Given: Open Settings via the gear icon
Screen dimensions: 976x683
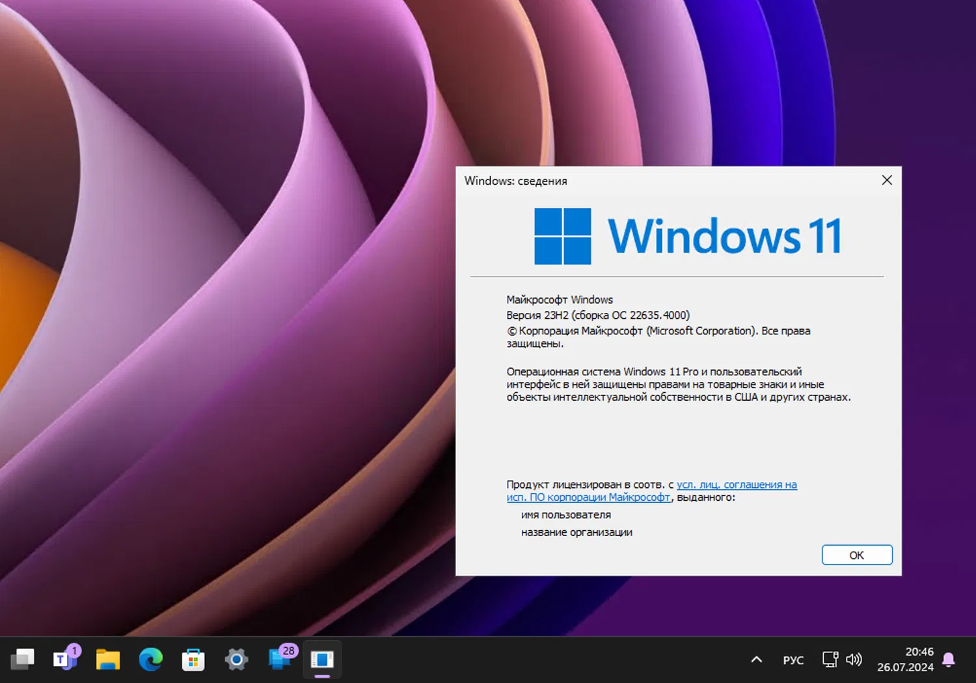Looking at the screenshot, I should pos(236,660).
